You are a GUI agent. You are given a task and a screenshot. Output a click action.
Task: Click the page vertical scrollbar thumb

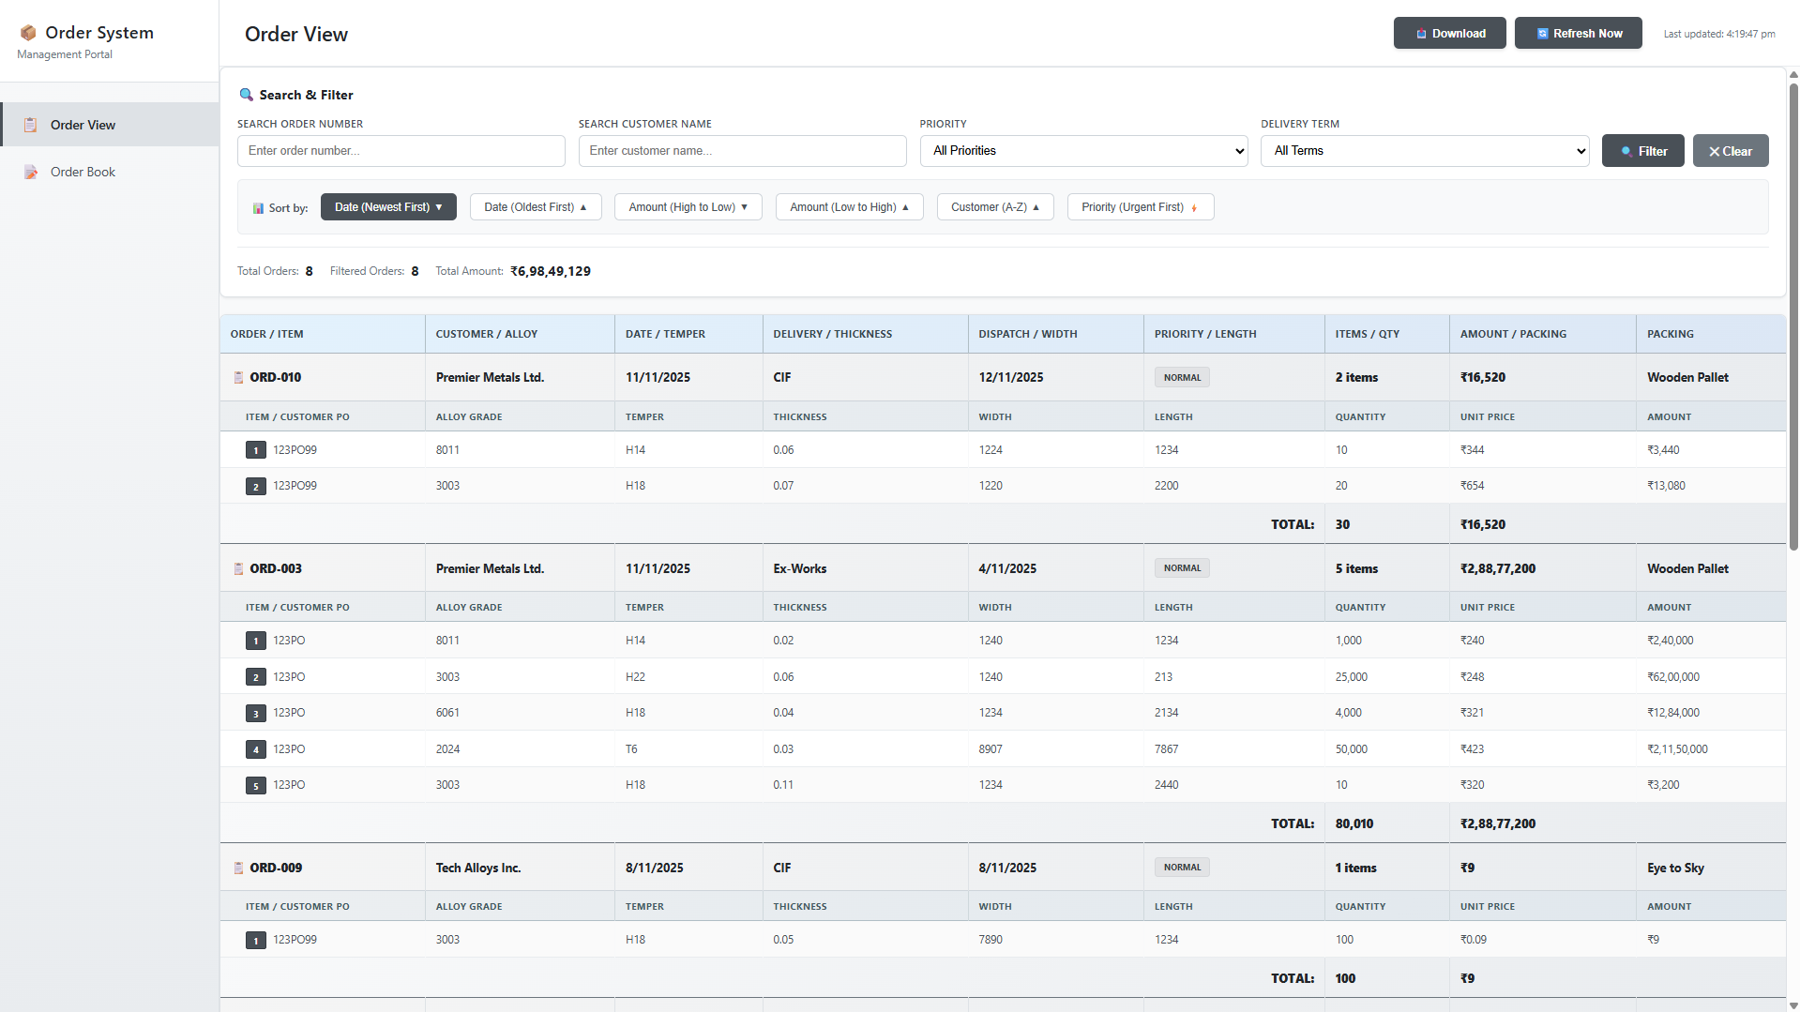tap(1793, 317)
